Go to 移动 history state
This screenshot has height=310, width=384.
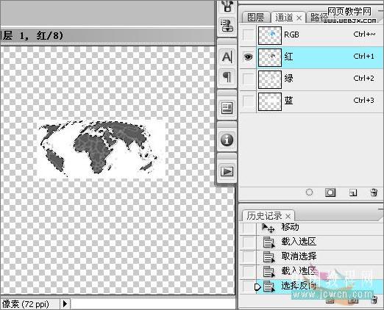click(291, 227)
